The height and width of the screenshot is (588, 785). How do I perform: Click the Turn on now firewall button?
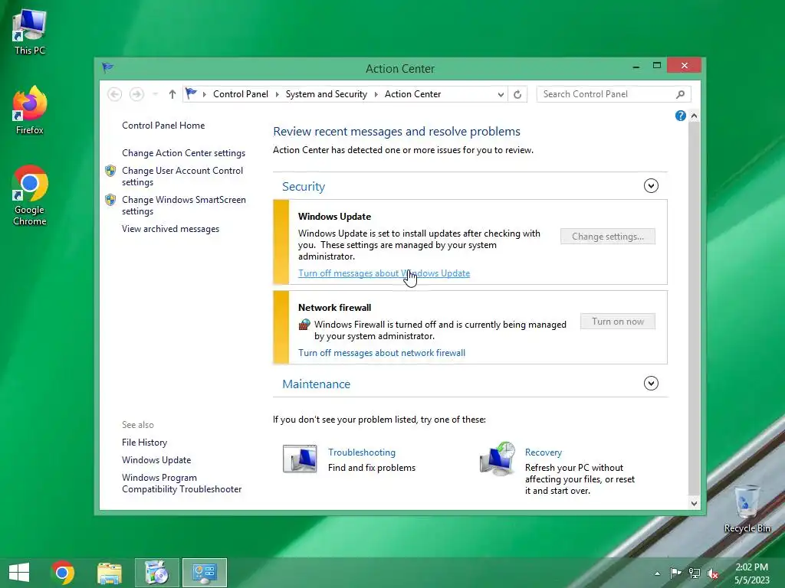click(x=618, y=322)
